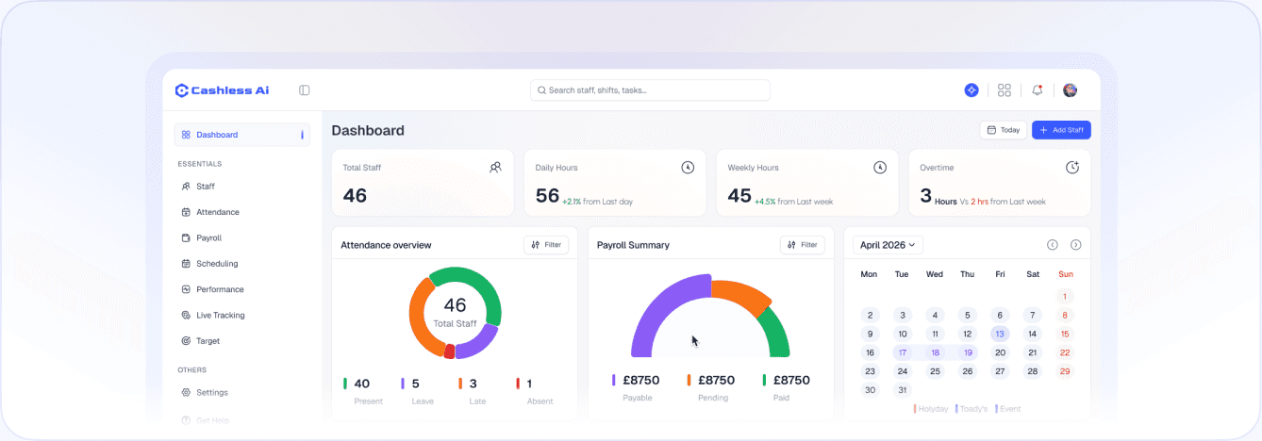
Task: Click the 46 Total Staff donut center
Action: [x=455, y=311]
